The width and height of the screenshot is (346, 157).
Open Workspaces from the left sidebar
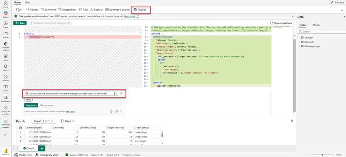tap(5, 98)
